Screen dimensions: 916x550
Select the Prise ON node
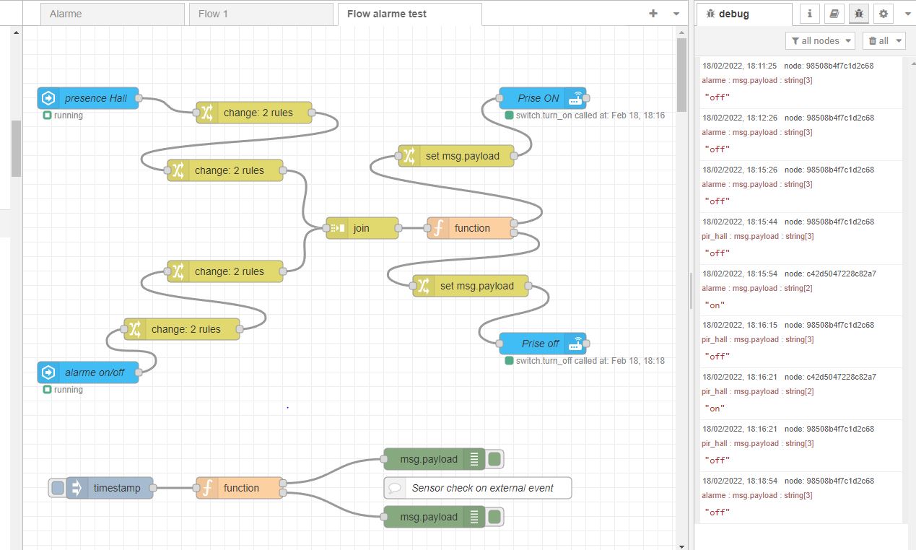point(543,98)
